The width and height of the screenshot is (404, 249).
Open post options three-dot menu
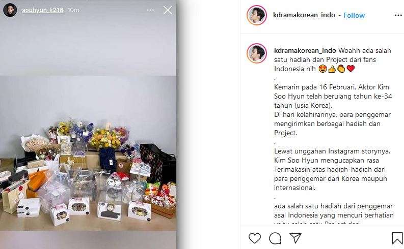pyautogui.click(x=398, y=15)
